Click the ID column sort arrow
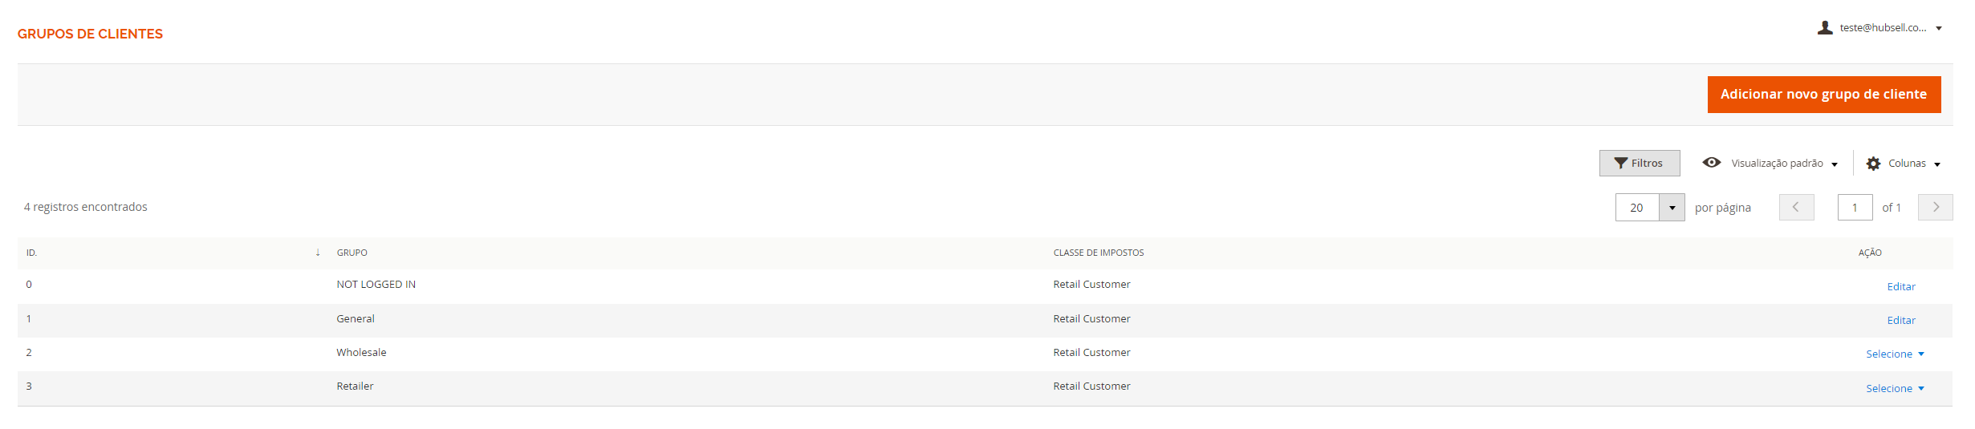Image resolution: width=1975 pixels, height=429 pixels. (x=318, y=253)
